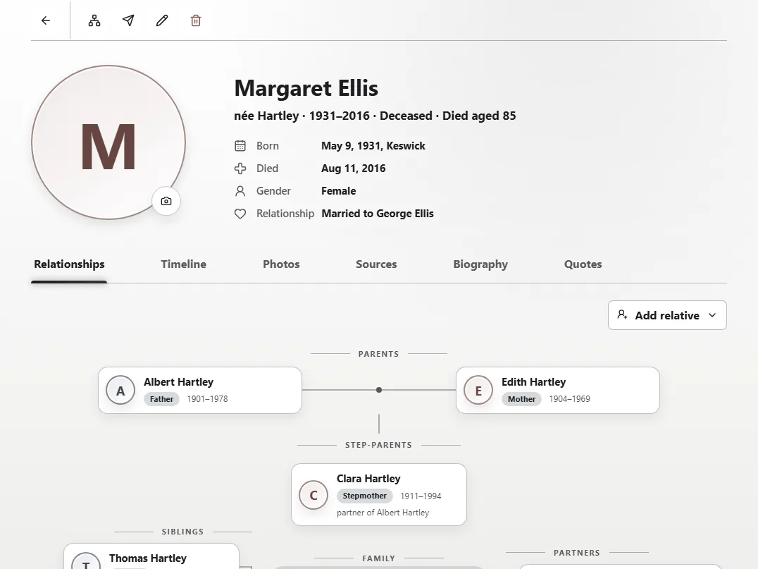Viewport: 758px width, 569px height.
Task: Click Albert Hartley's A avatar
Action: (120, 391)
